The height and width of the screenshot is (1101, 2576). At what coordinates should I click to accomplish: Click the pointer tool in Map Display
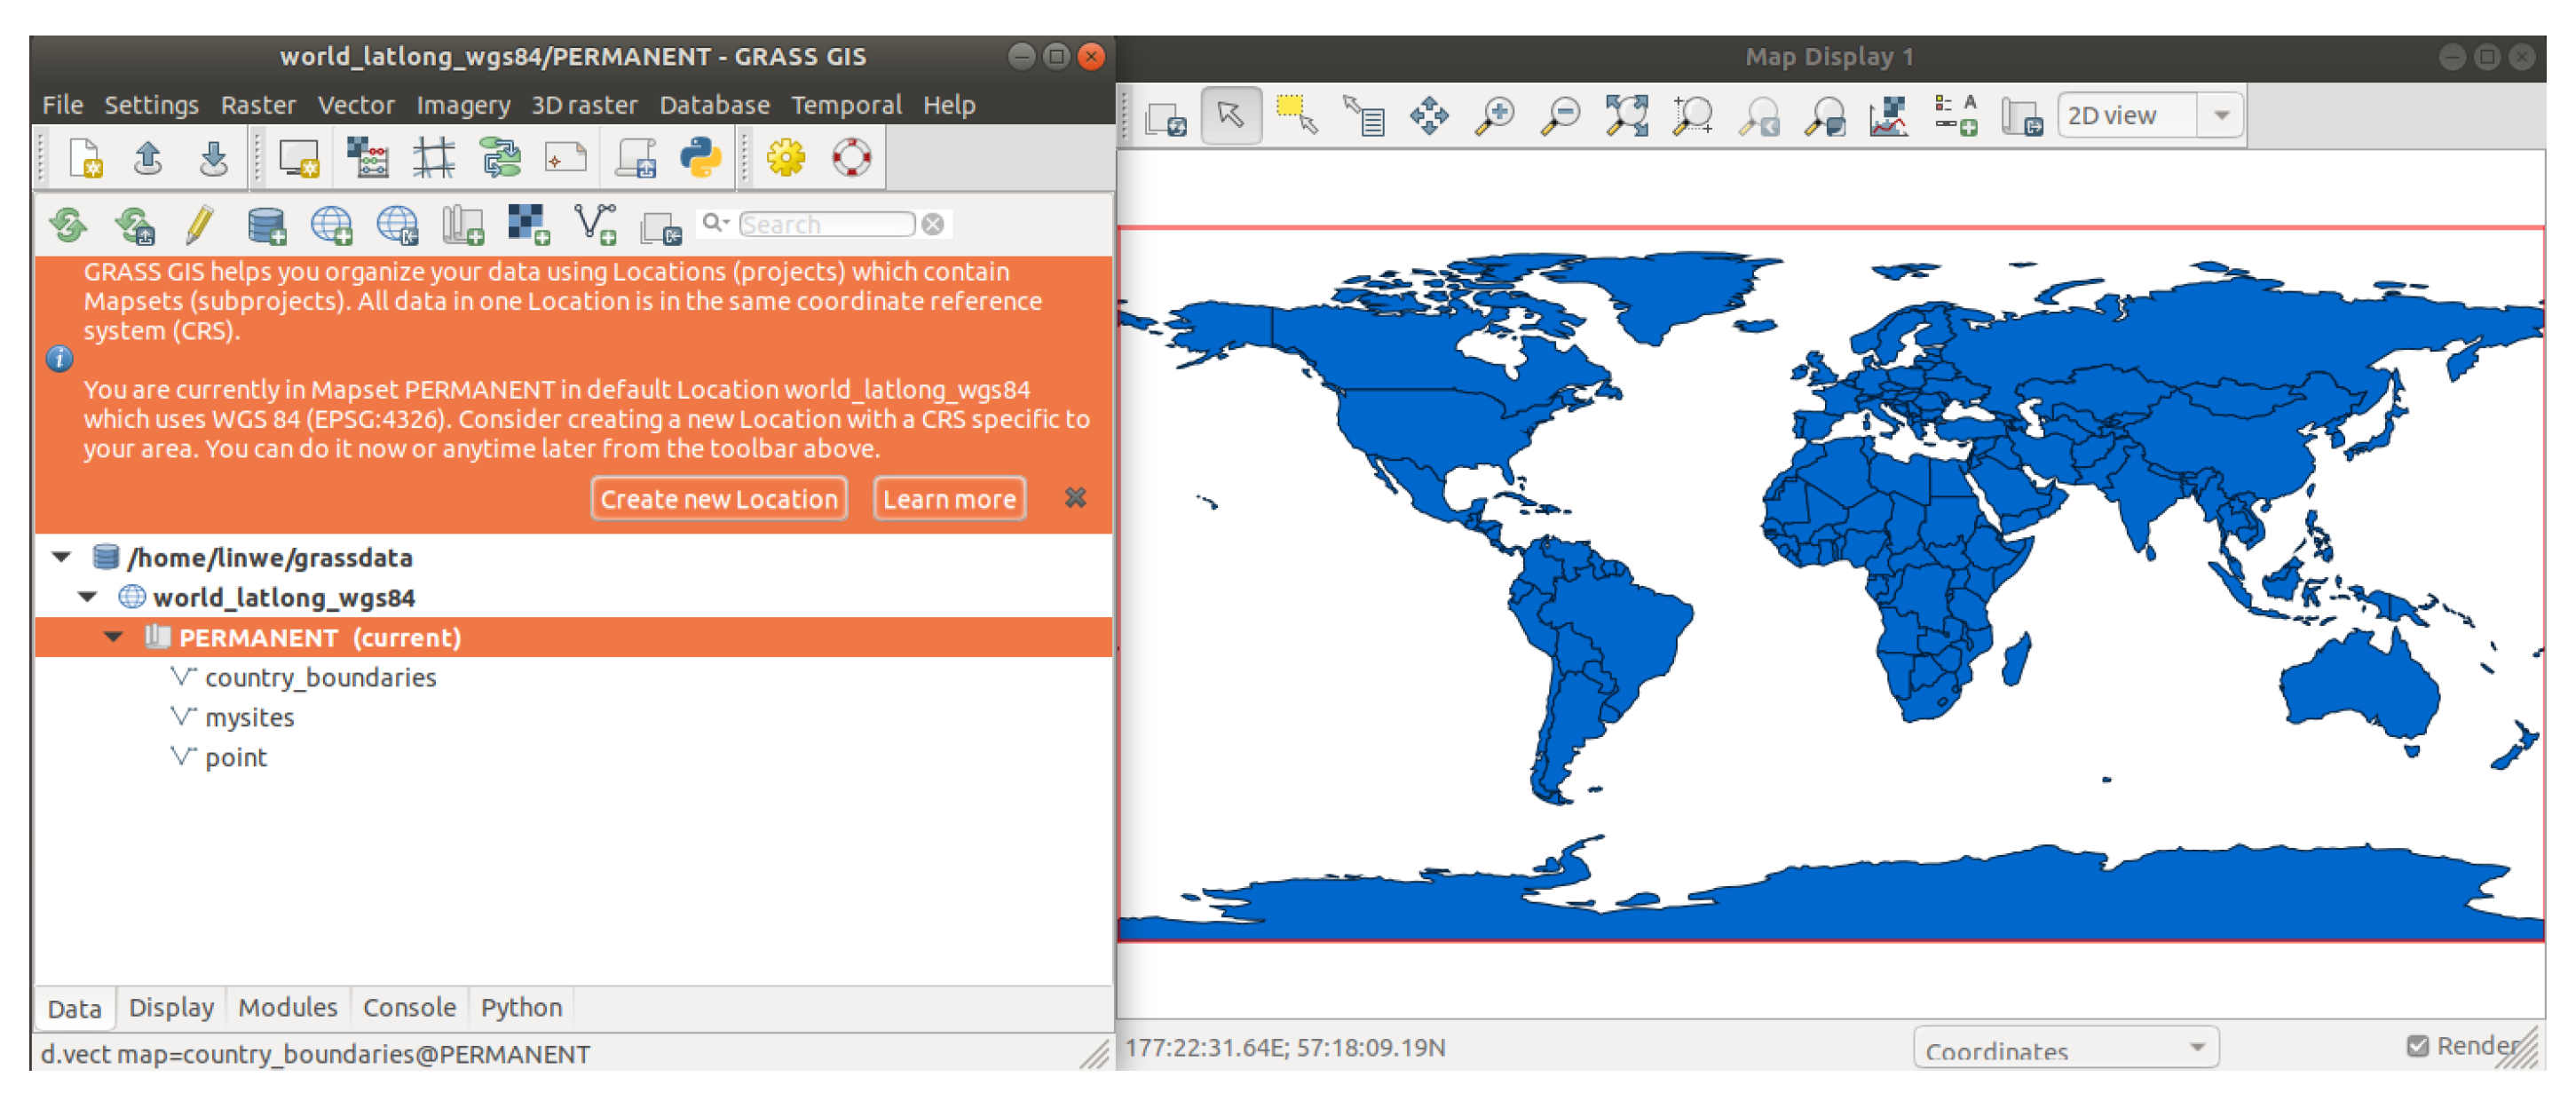[x=1231, y=116]
